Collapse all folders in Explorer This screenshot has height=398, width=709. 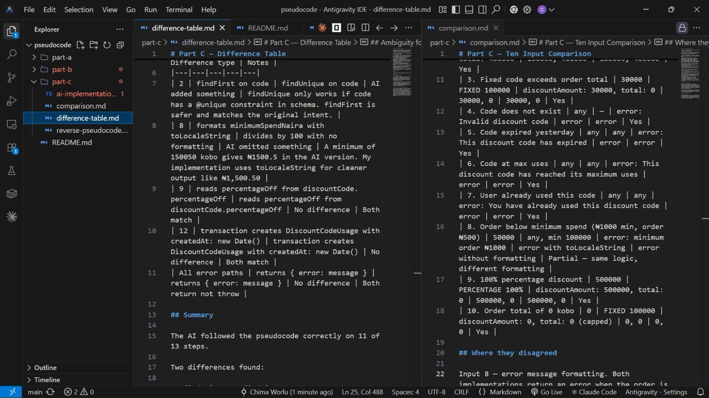[120, 45]
